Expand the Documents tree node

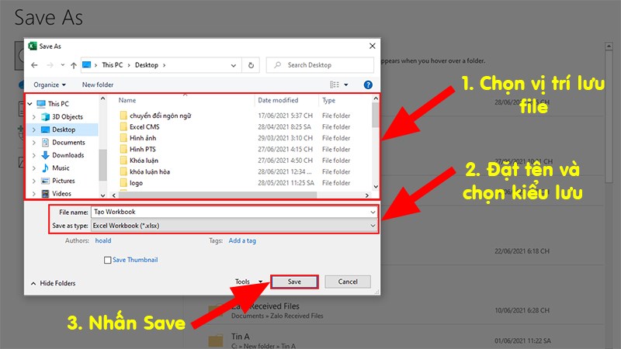point(34,143)
